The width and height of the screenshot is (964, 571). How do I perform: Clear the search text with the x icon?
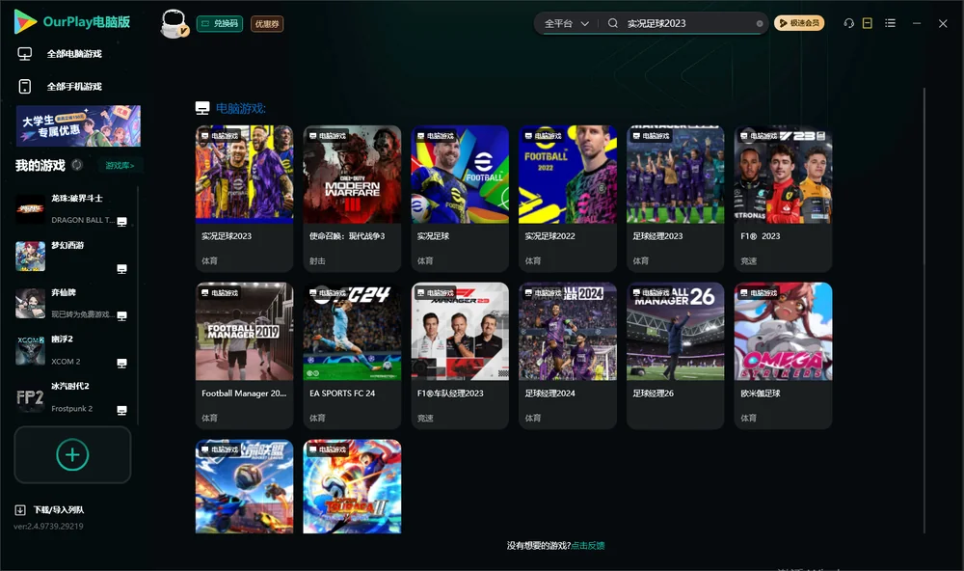click(x=760, y=23)
